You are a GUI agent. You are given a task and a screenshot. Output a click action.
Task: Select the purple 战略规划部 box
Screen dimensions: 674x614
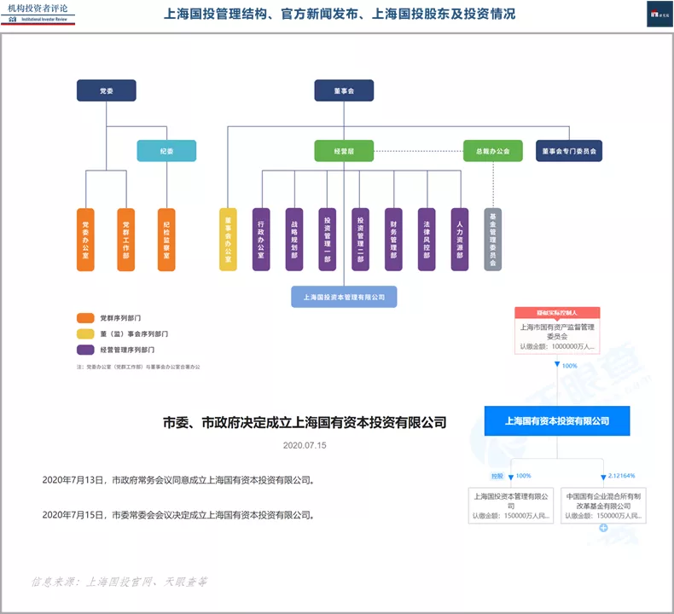point(294,240)
